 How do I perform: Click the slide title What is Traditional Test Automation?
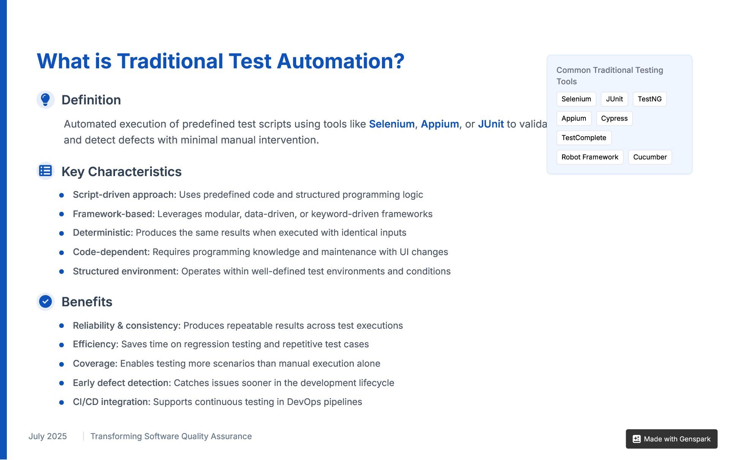(x=221, y=61)
